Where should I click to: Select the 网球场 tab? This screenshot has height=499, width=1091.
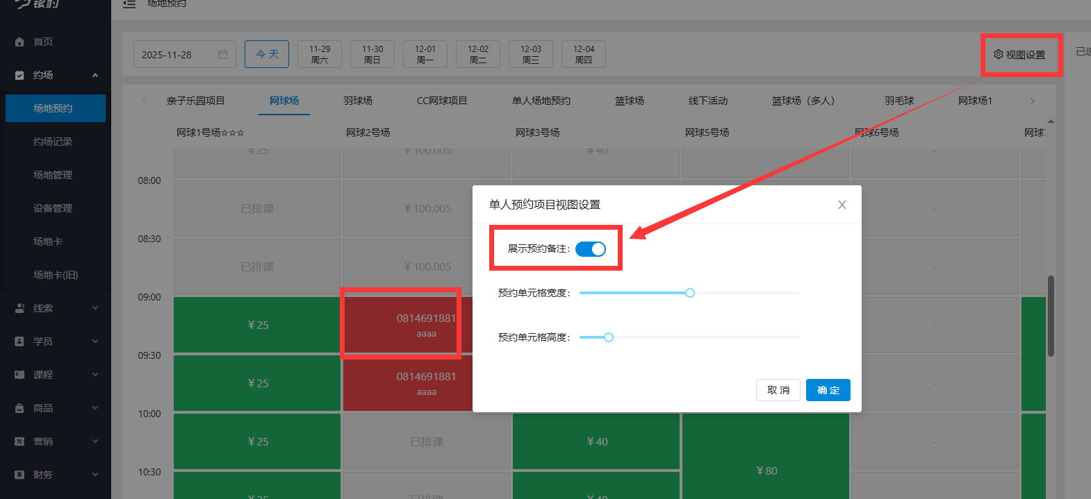click(x=284, y=101)
